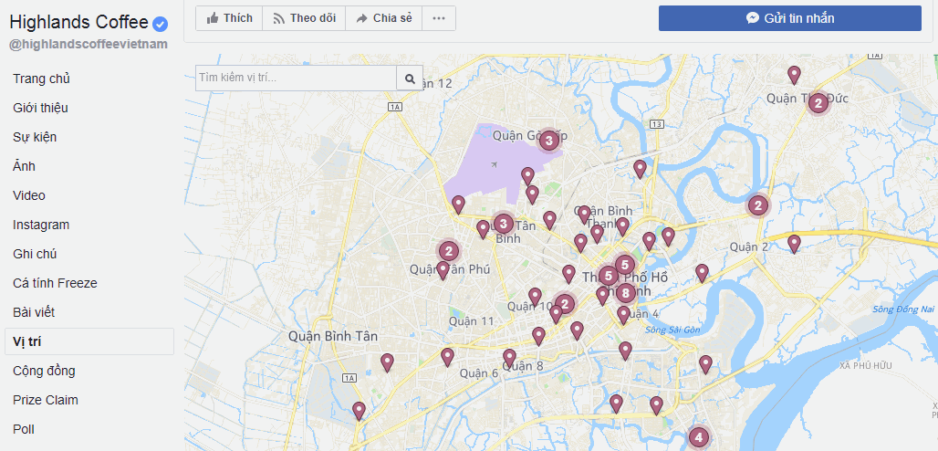This screenshot has height=451, width=938.
Task: Click the cluster marker 3 on Quận Gò Vấp
Action: 548,141
